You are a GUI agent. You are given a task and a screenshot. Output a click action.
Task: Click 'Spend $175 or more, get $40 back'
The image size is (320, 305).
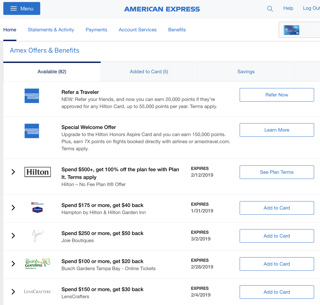pyautogui.click(x=103, y=205)
